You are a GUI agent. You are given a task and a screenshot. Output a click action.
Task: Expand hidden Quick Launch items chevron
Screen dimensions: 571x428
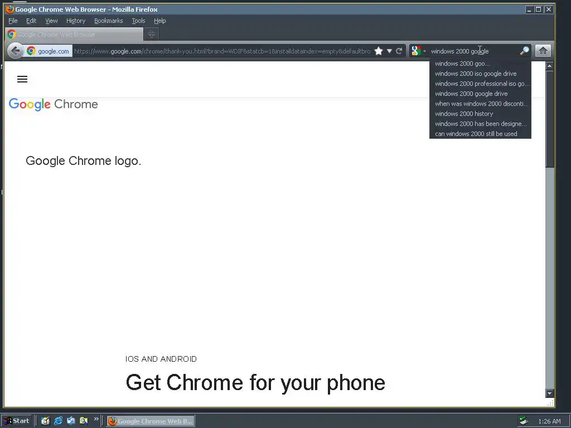pos(96,419)
